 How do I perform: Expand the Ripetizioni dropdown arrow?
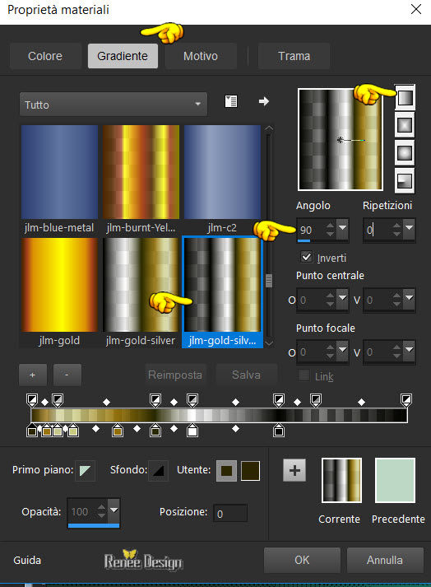click(x=410, y=227)
